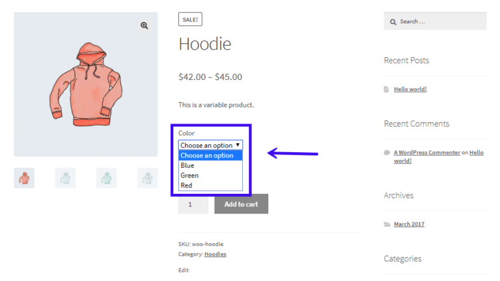Click the Edit link below the SKU
500x281 pixels.
pyautogui.click(x=184, y=270)
